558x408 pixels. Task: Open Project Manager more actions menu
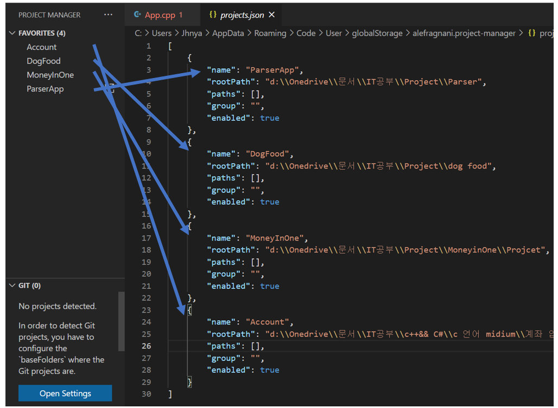tap(108, 15)
